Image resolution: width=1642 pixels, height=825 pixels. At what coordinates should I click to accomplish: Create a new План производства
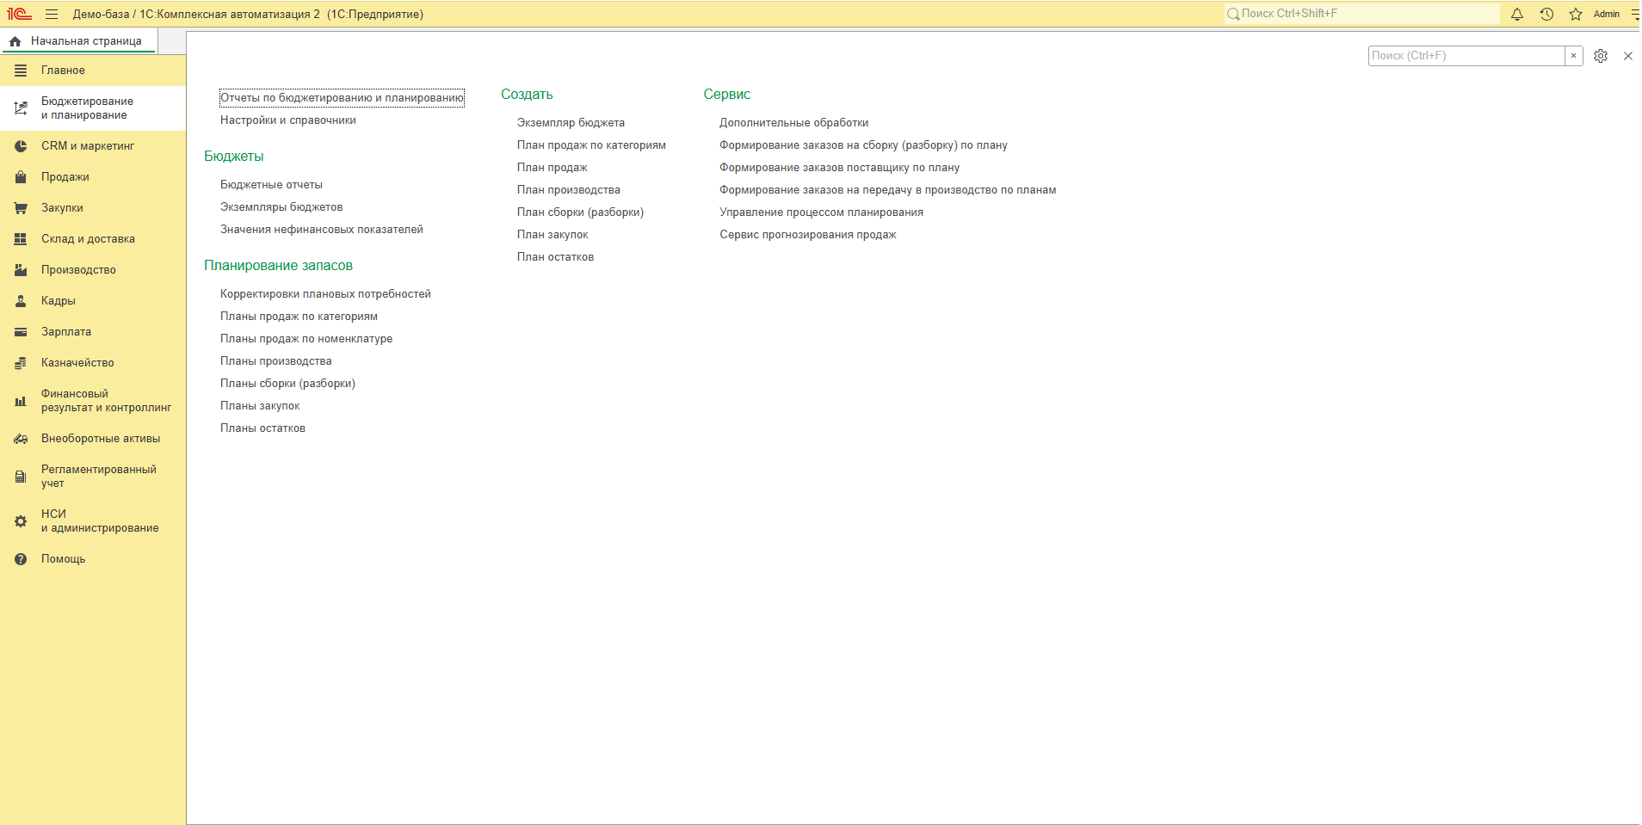(x=569, y=190)
